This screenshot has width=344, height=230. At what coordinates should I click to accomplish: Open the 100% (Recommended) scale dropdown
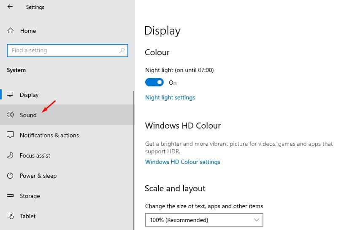coord(204,220)
